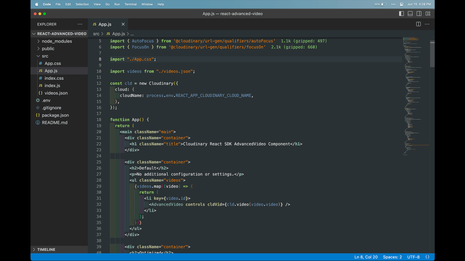Open the menu bar overflow dots
The width and height of the screenshot is (465, 261).
[393, 4]
